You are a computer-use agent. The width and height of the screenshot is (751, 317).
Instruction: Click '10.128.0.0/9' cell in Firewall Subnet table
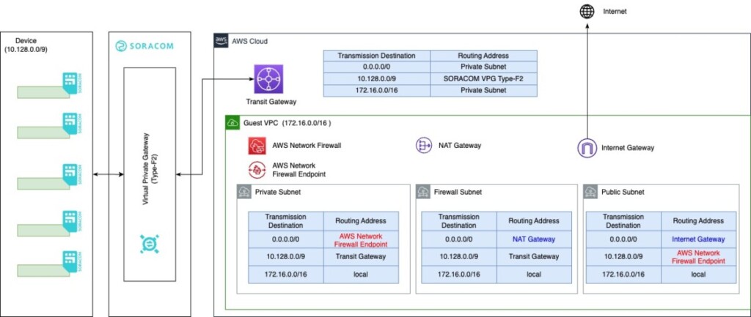click(458, 257)
